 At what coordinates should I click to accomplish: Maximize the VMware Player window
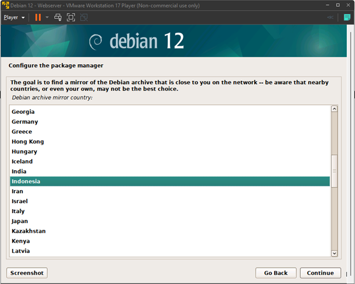(337, 5)
